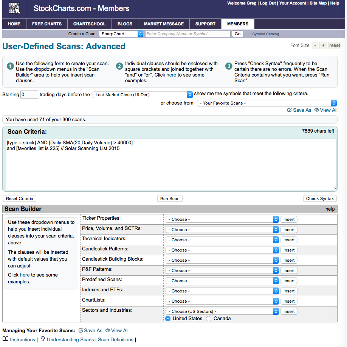Open the Candlestick Patterns dropdown
The width and height of the screenshot is (347, 347).
pos(222,250)
